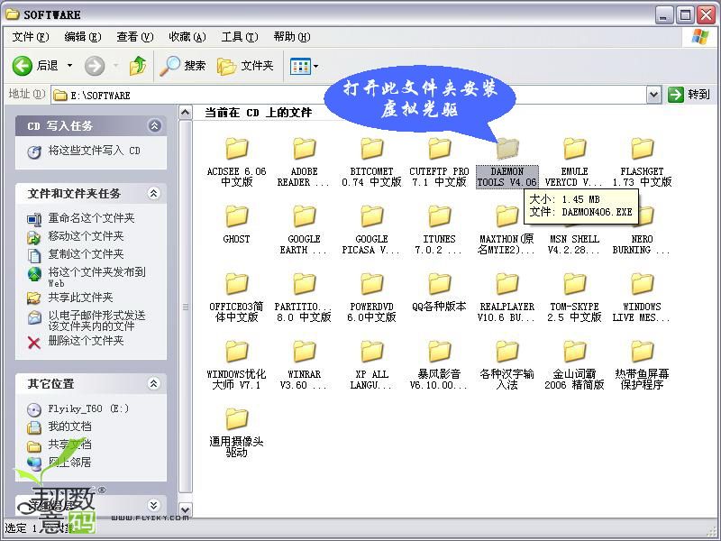Select the 热带鱼屏幕保护程序 folder
This screenshot has height=541, width=721.
coord(642,365)
